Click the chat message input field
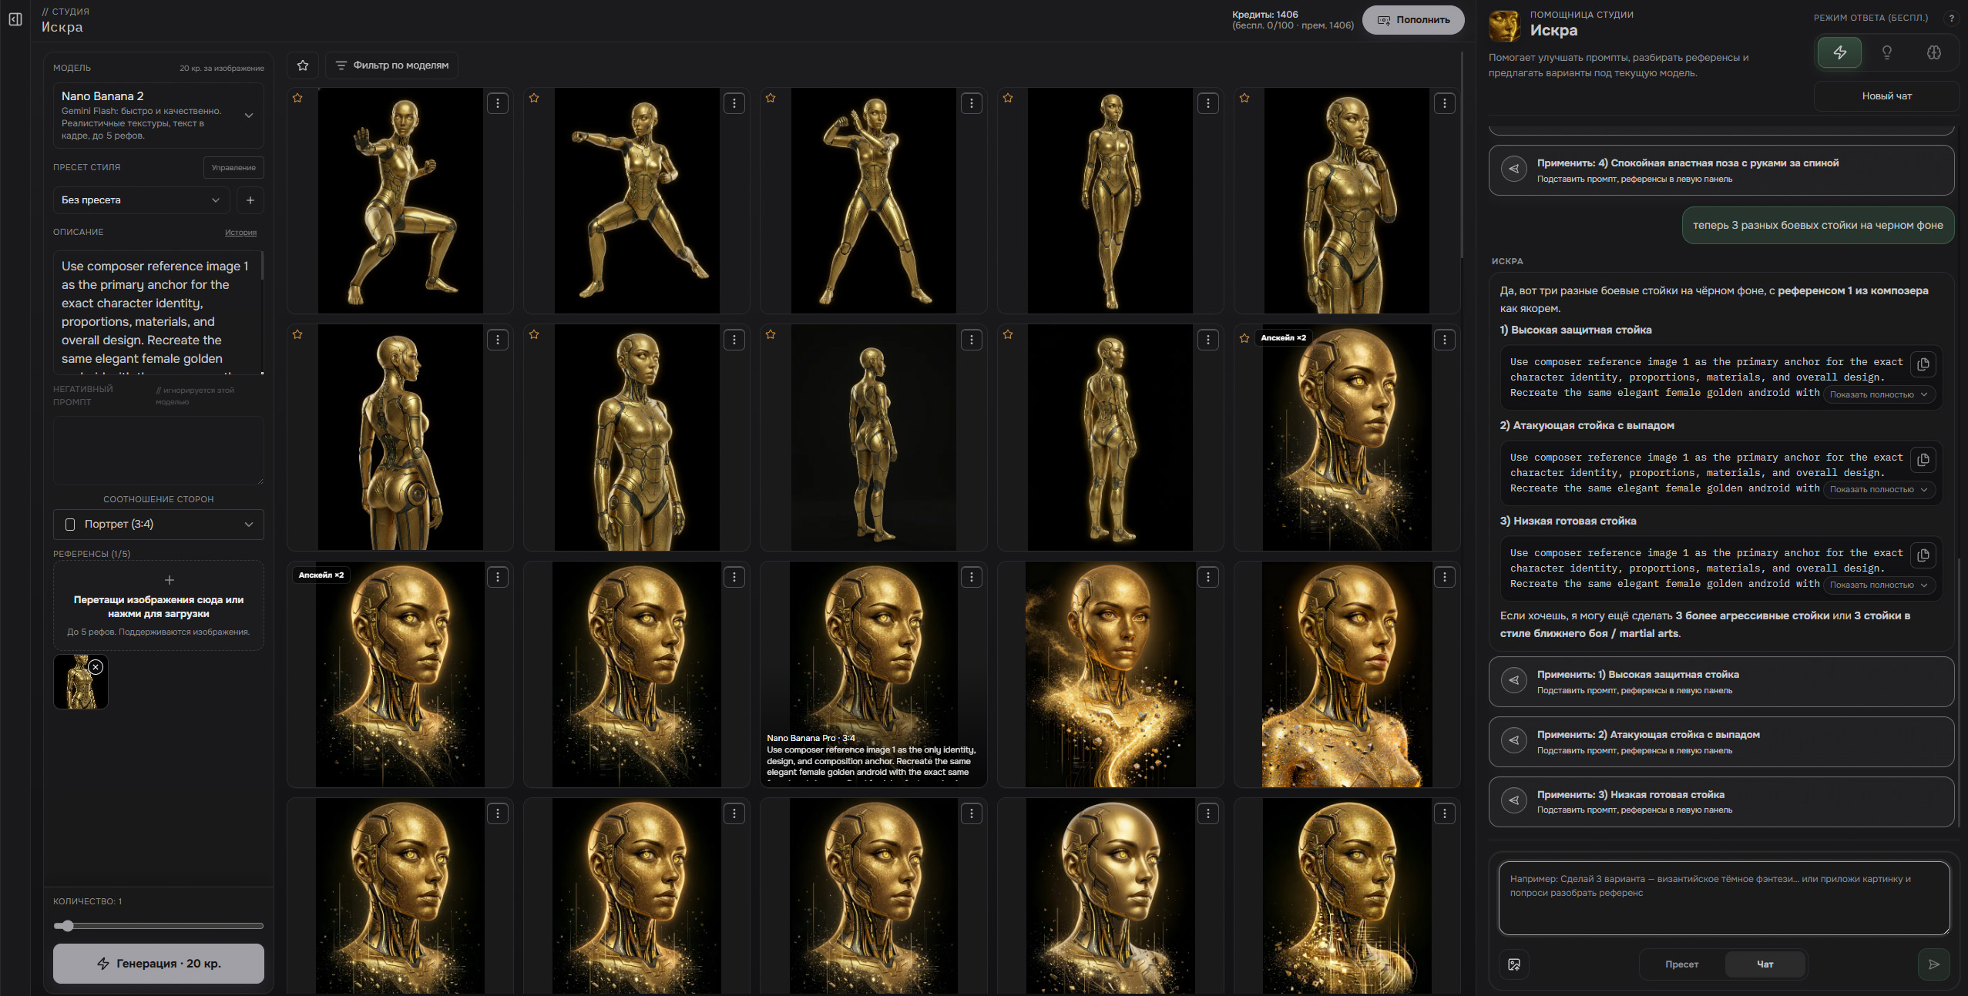 click(1723, 897)
